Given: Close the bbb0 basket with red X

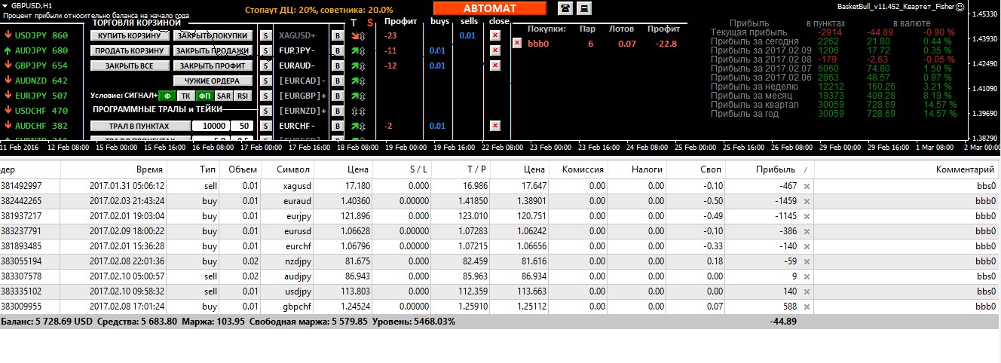Looking at the screenshot, I should 516,44.
